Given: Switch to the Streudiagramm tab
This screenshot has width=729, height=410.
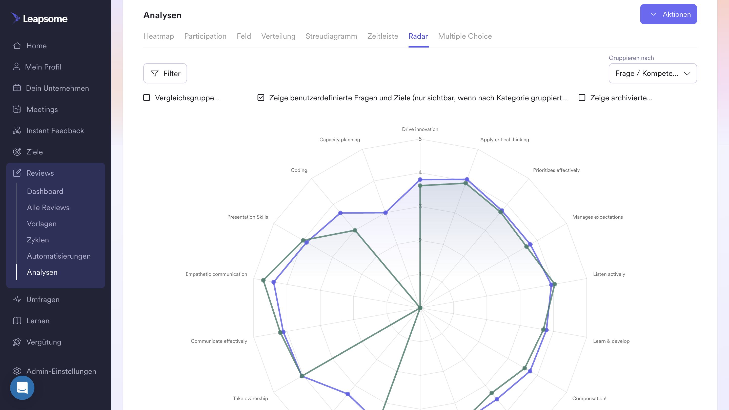Looking at the screenshot, I should pos(331,36).
